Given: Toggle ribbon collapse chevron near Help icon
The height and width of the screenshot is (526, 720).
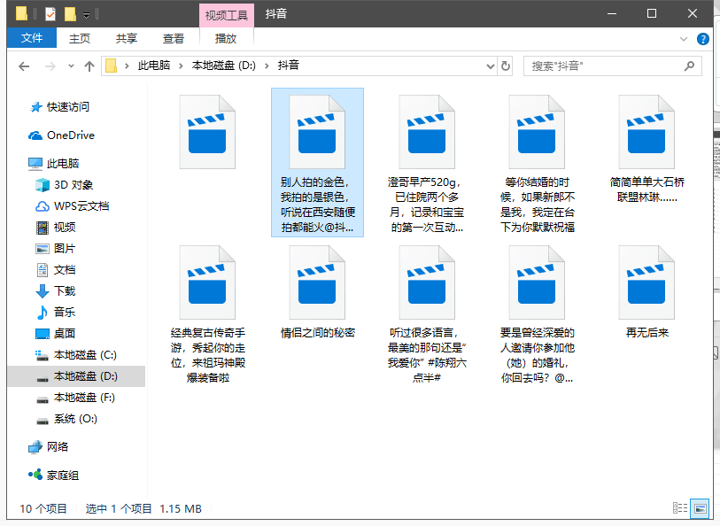Looking at the screenshot, I should tap(683, 39).
